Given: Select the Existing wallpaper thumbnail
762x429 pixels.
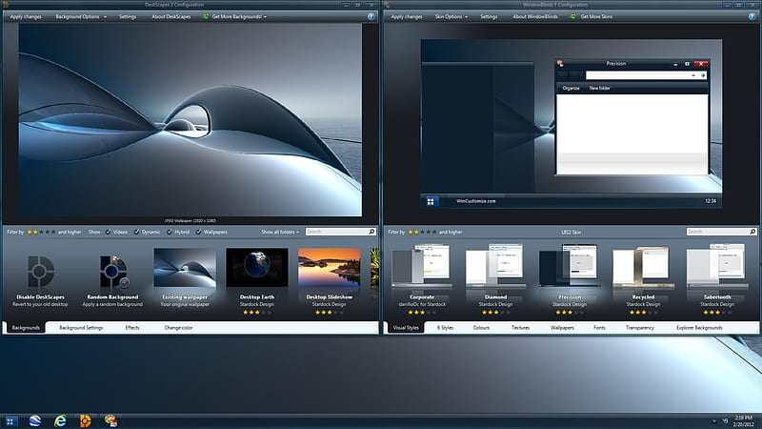Looking at the screenshot, I should point(185,268).
